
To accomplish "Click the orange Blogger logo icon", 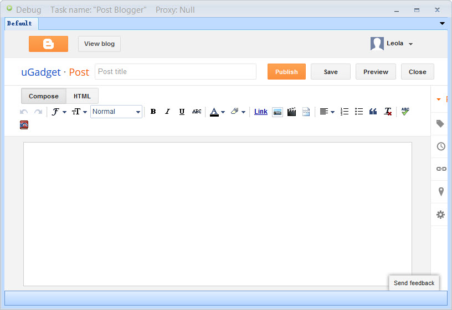I will [48, 44].
